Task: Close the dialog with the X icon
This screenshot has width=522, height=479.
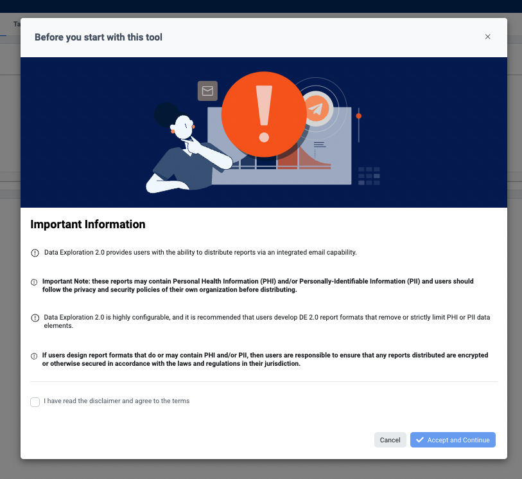Action: (x=487, y=37)
